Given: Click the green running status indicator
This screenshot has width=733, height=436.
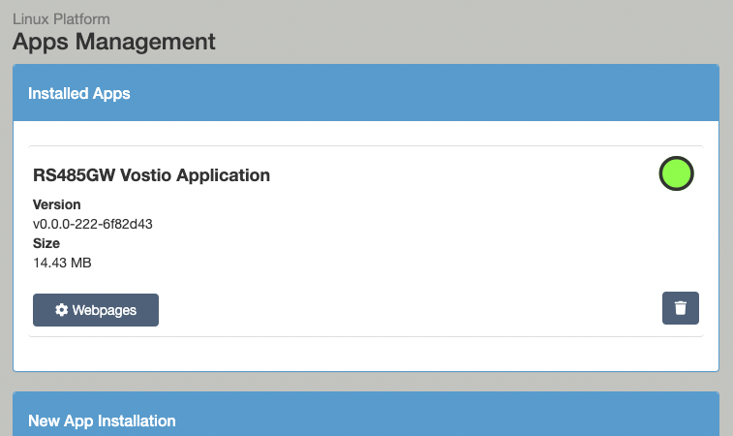Looking at the screenshot, I should point(677,173).
